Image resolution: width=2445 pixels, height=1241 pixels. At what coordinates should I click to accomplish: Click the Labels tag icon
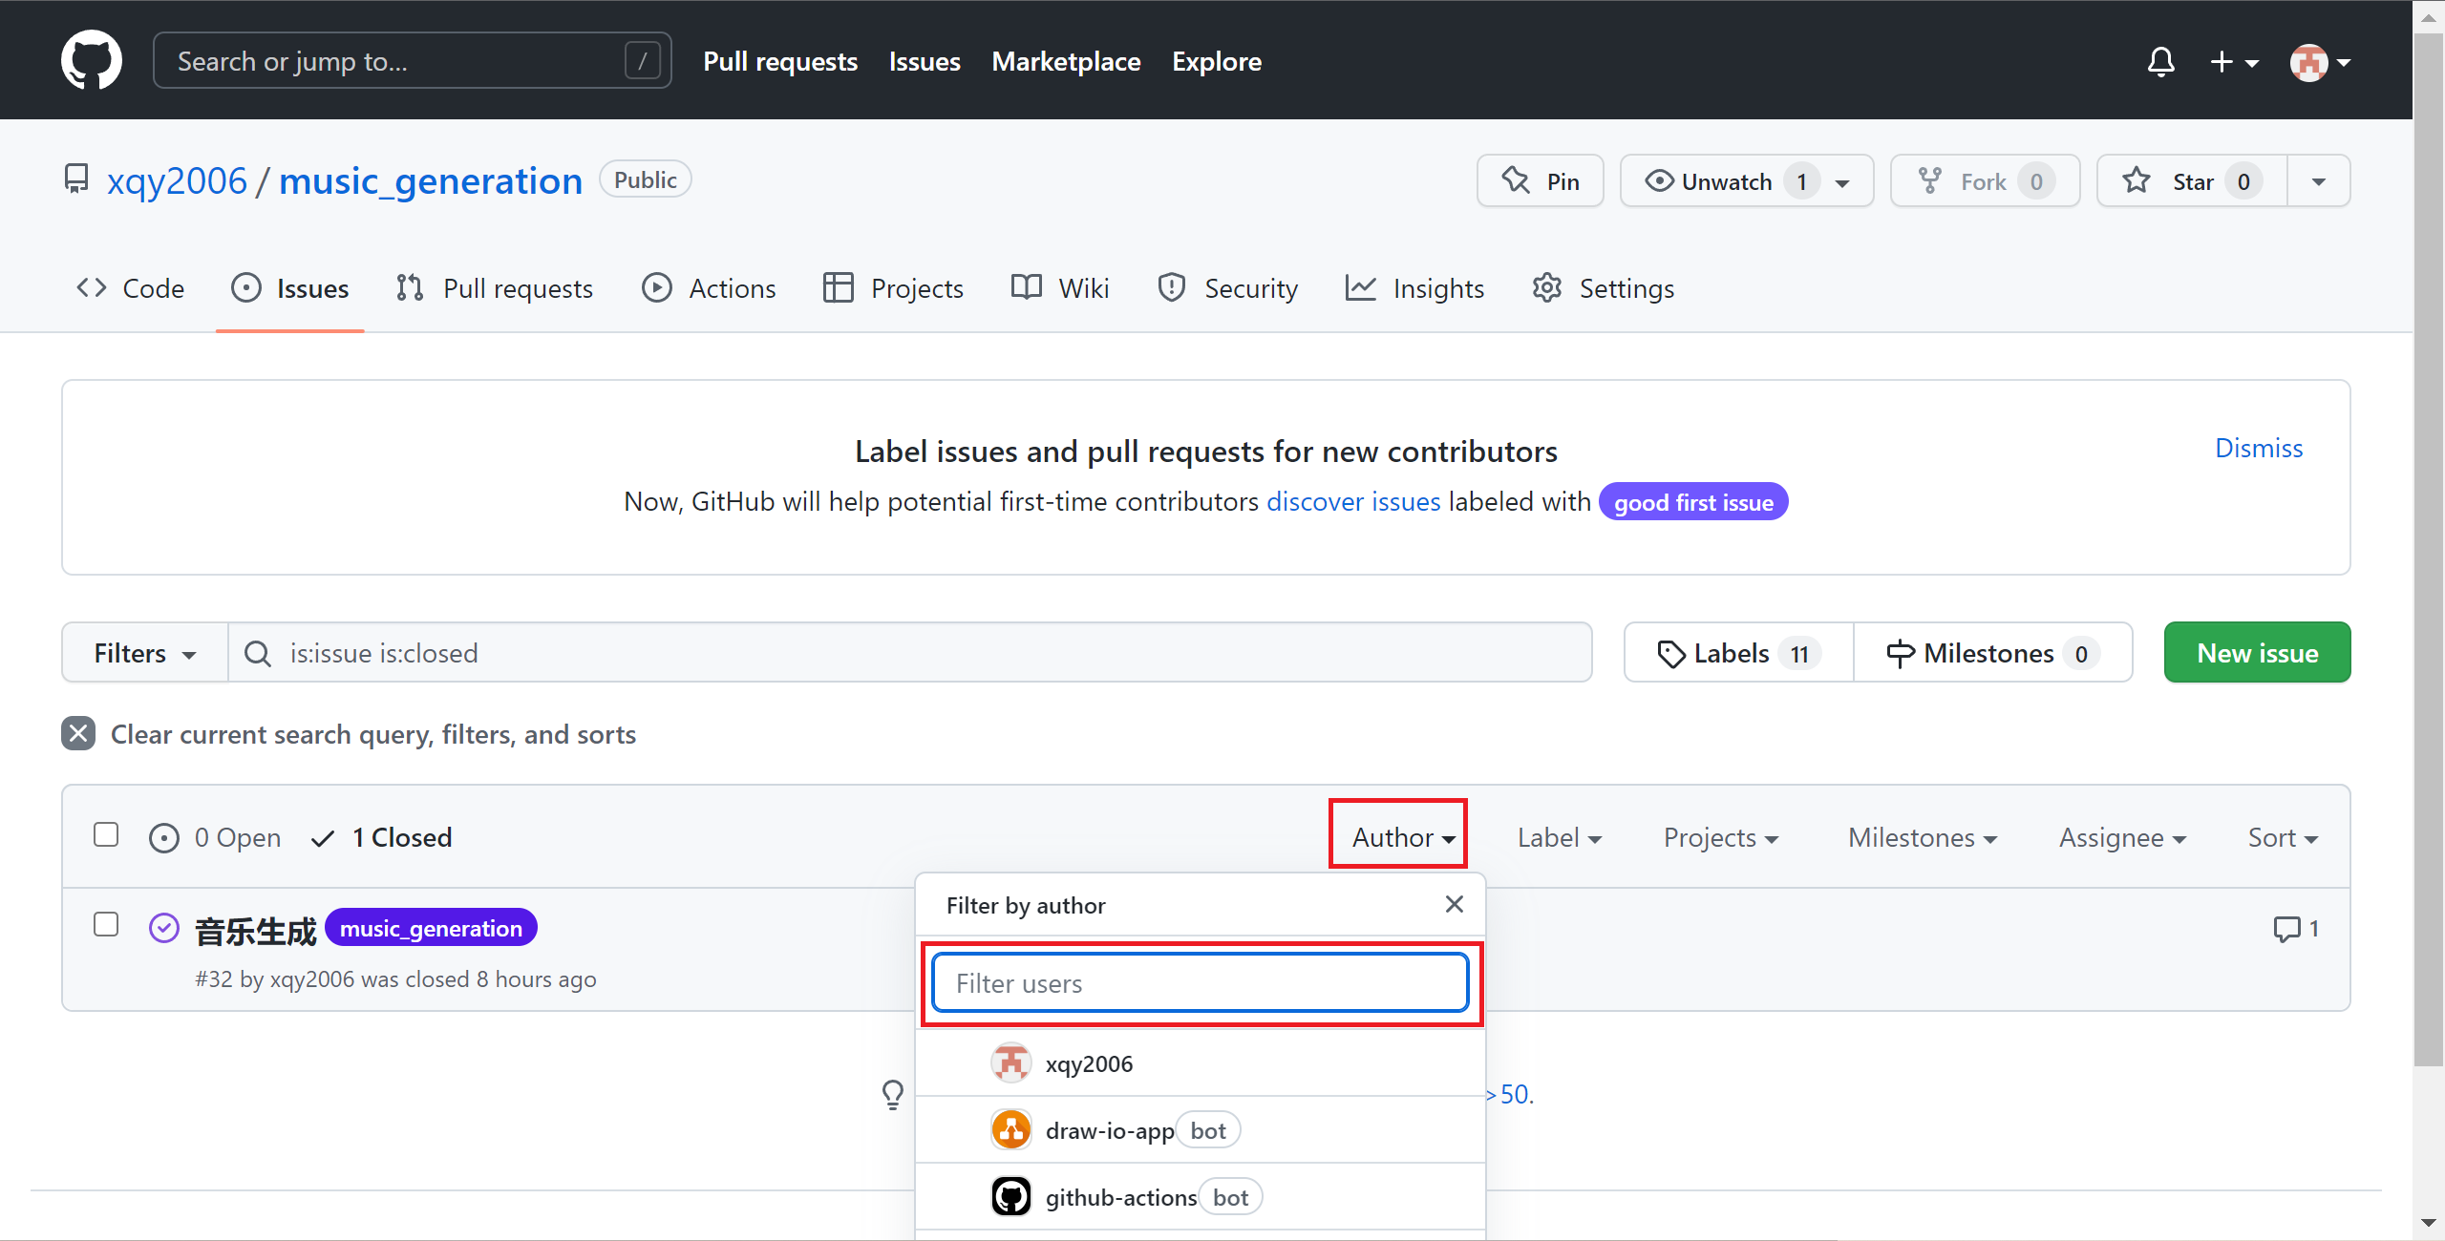tap(1671, 654)
